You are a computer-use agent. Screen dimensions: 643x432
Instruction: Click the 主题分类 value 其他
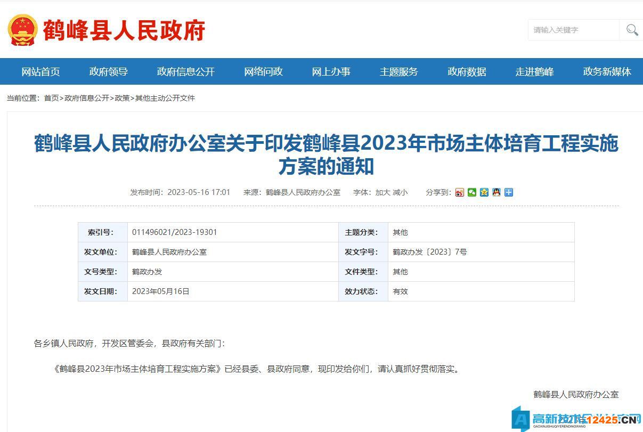click(400, 232)
